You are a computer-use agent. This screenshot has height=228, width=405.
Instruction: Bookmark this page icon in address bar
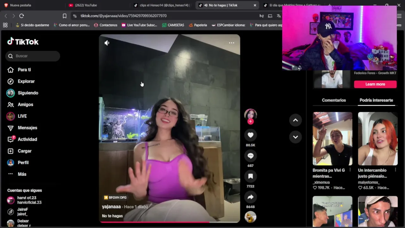(x=65, y=16)
